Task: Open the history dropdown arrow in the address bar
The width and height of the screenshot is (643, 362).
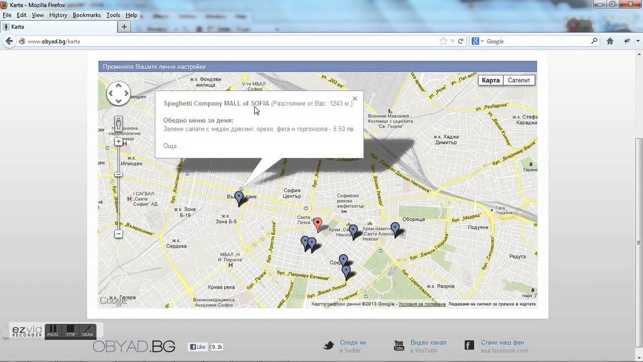Action: coord(452,41)
